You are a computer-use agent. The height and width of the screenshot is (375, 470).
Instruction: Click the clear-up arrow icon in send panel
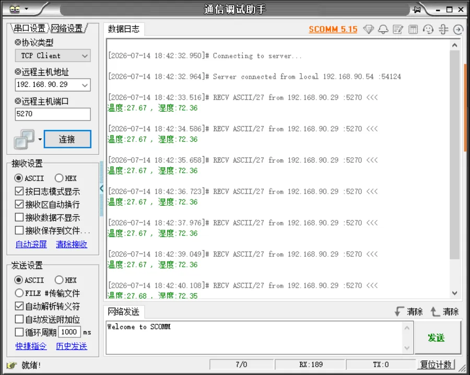pyautogui.click(x=435, y=311)
